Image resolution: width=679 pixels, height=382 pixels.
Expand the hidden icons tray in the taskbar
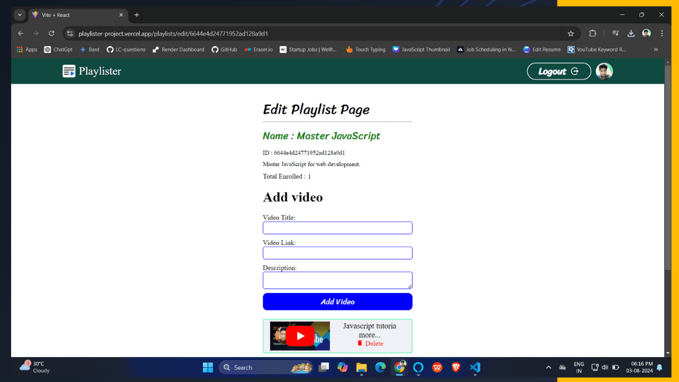tap(549, 367)
